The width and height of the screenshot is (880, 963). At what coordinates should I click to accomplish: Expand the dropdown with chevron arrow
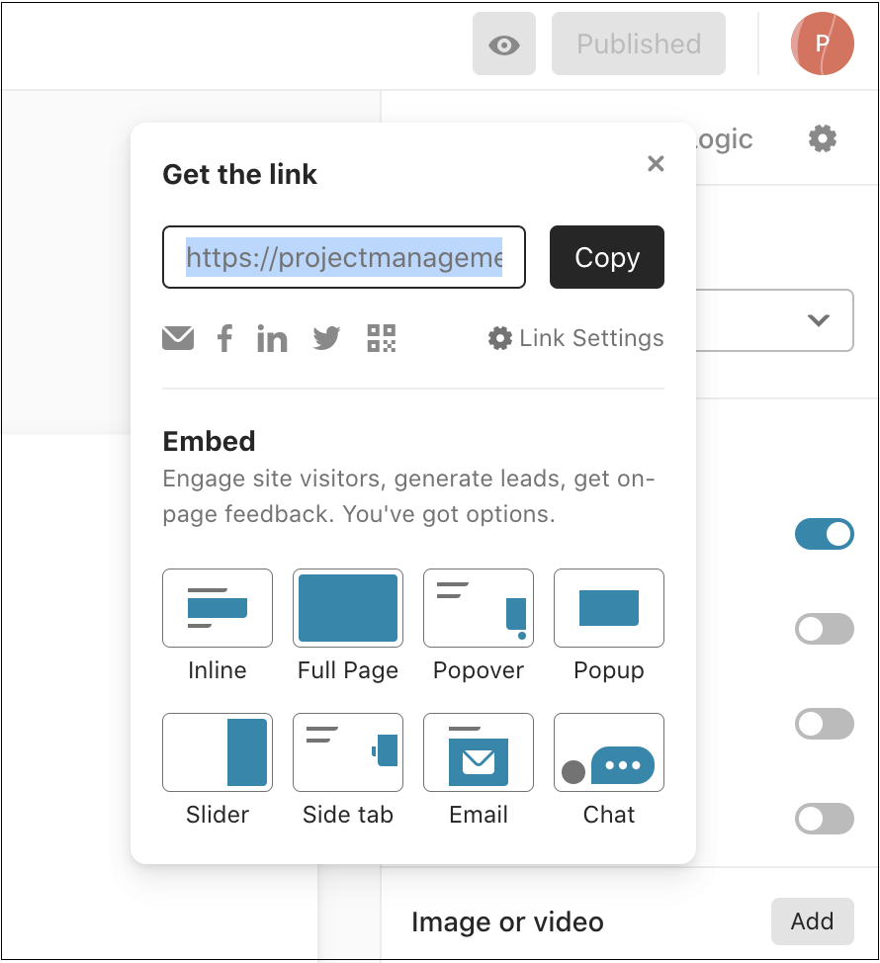point(818,320)
